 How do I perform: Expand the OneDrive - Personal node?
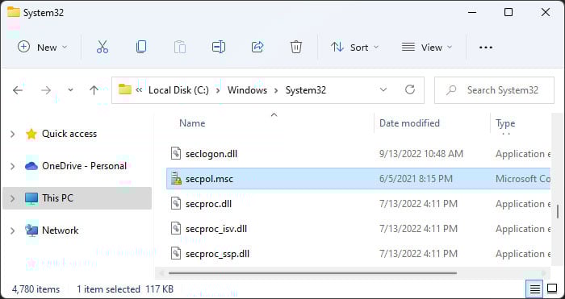coord(13,166)
